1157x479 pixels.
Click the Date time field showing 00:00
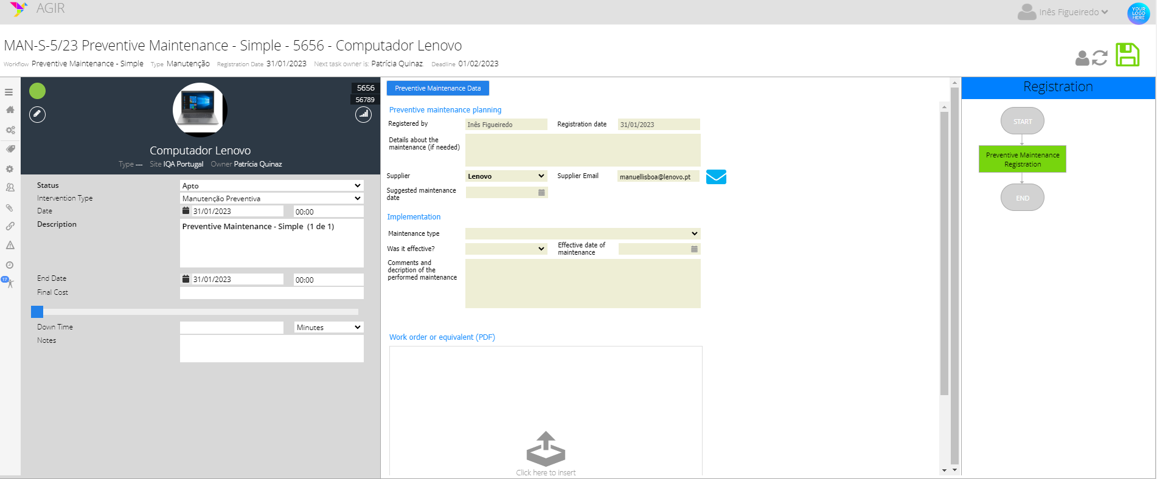coord(328,212)
